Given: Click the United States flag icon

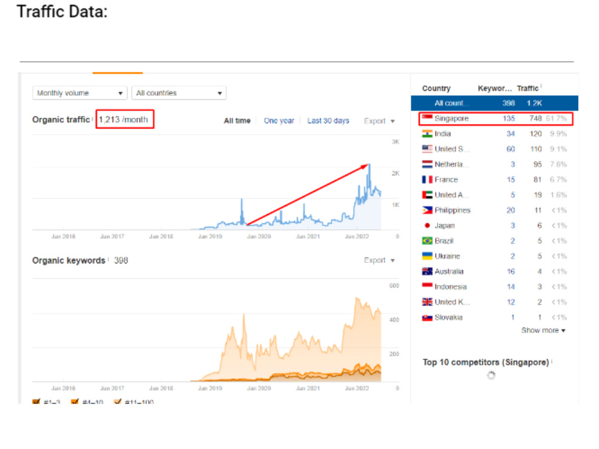Looking at the screenshot, I should click(427, 149).
